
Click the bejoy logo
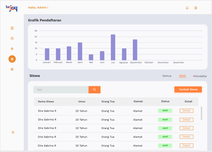coord(12,8)
